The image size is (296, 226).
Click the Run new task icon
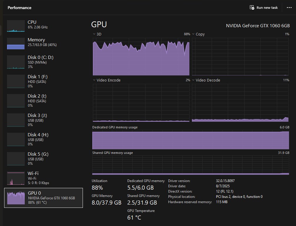pos(252,8)
